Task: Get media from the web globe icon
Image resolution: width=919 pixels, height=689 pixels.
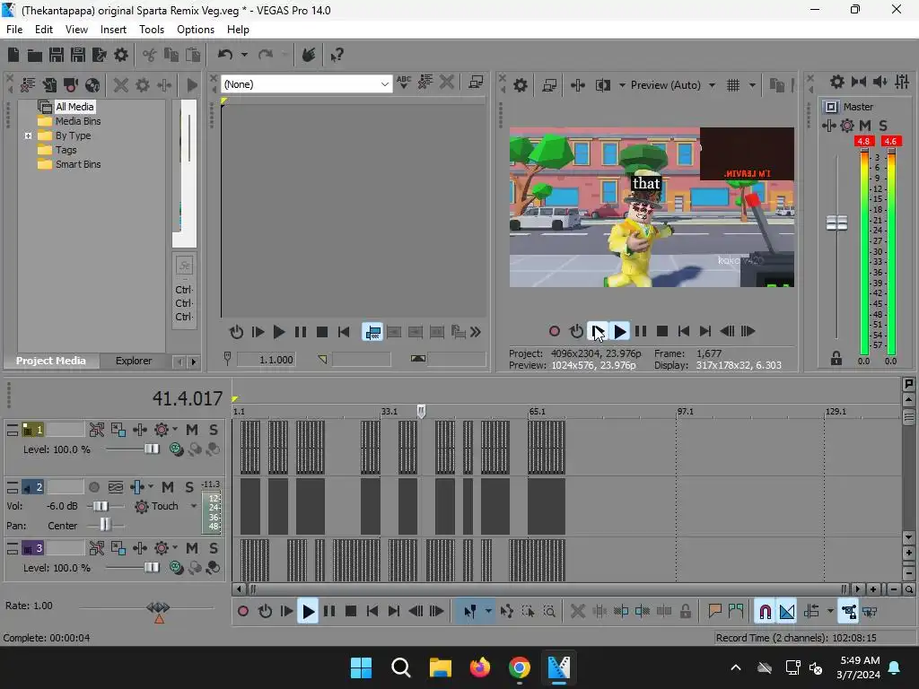Action: click(x=92, y=85)
